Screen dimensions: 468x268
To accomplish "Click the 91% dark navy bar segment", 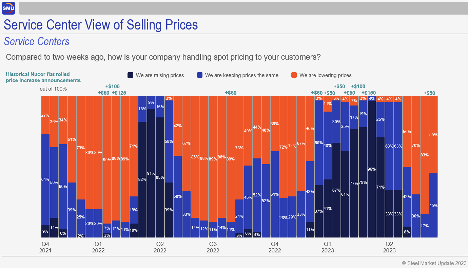I will tap(151, 173).
